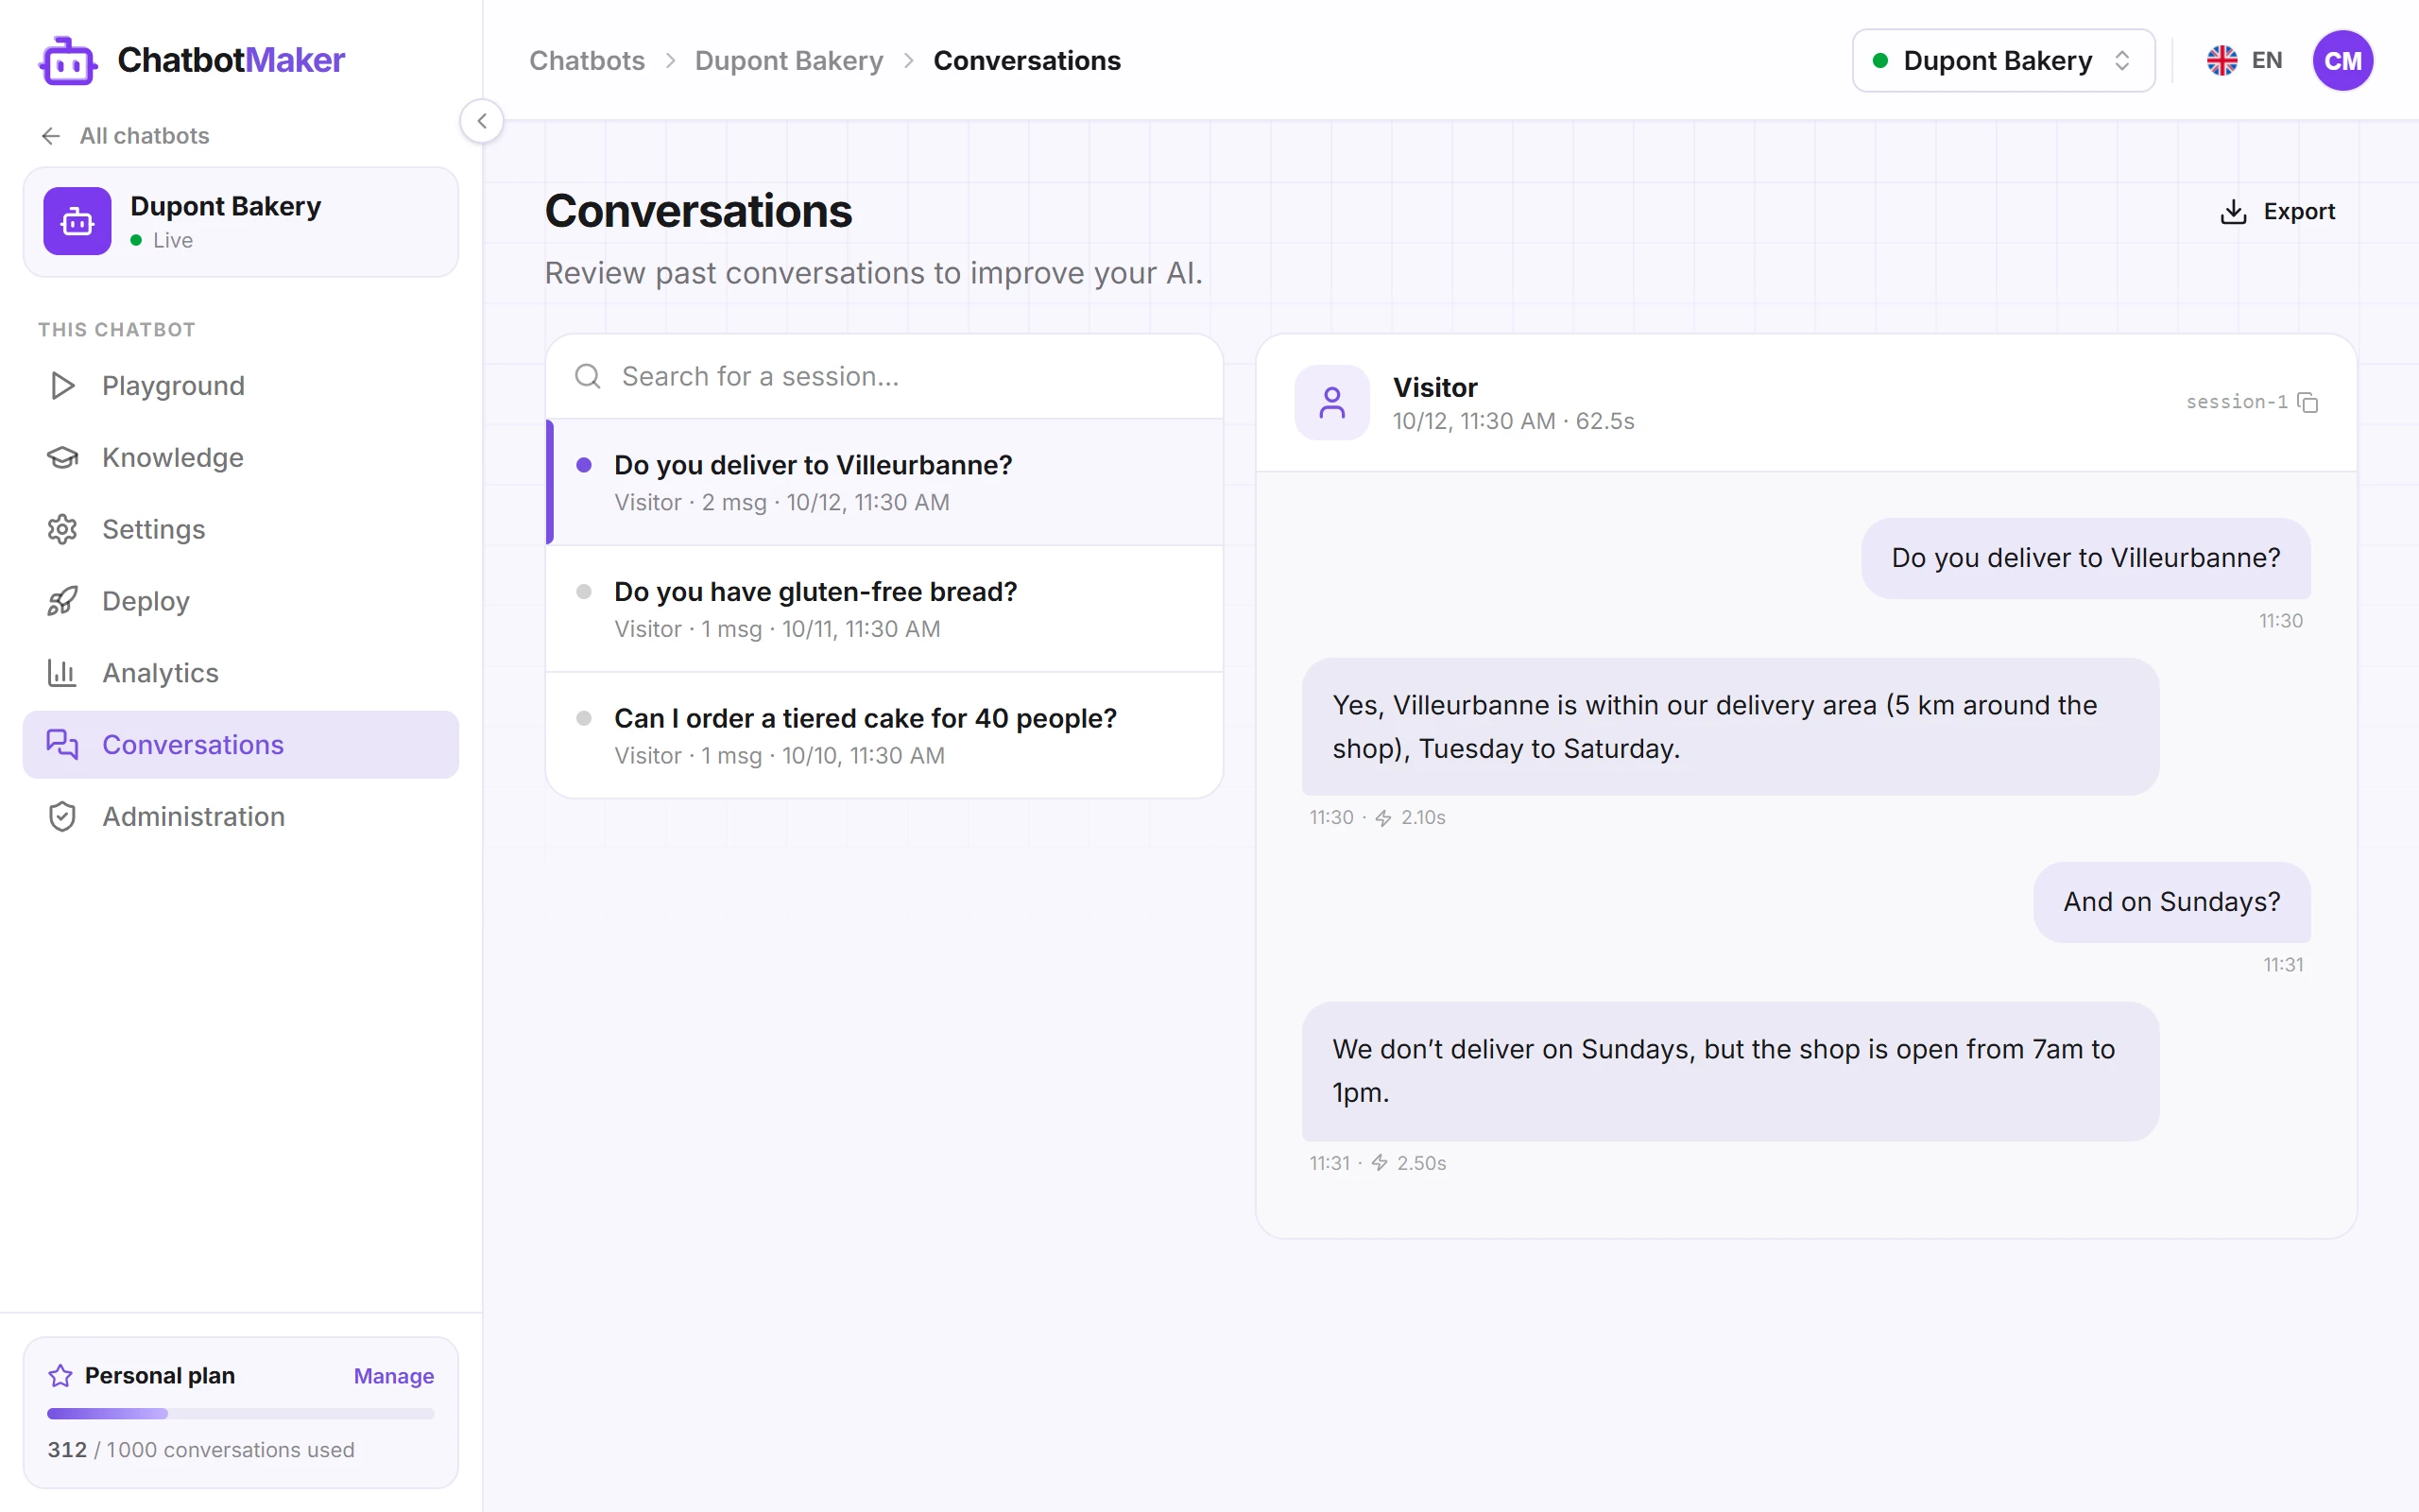Viewport: 2419px width, 1512px height.
Task: Open the tiered cake for 40 people session
Action: coord(884,736)
